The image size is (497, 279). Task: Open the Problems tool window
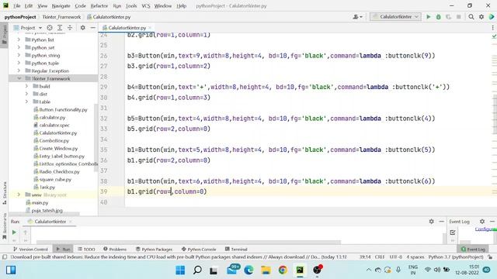115,250
